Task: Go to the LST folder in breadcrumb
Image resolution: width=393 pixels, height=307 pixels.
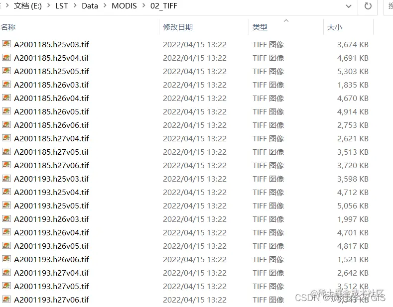Action: [x=62, y=5]
